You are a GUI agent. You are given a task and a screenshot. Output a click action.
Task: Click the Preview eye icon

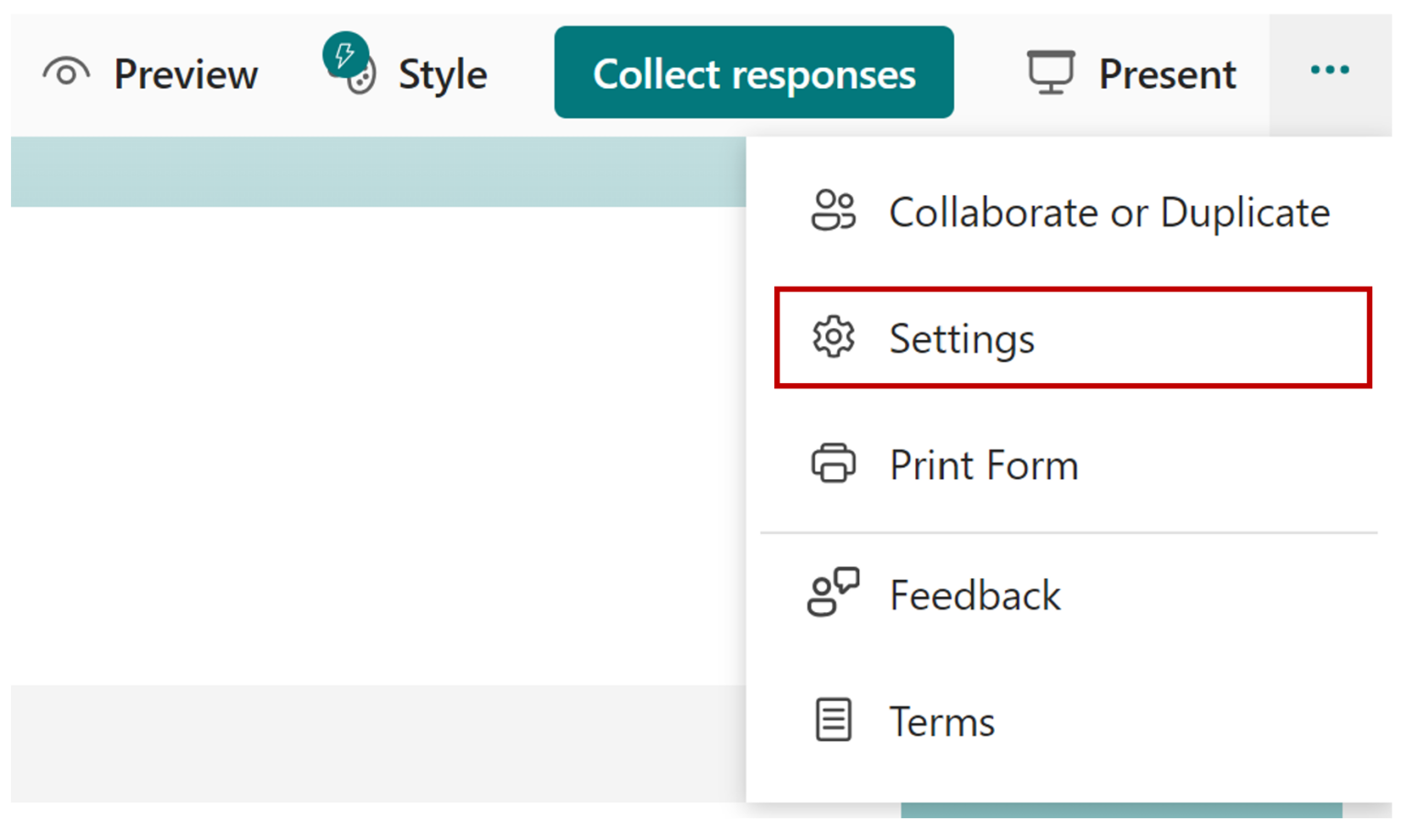[x=65, y=72]
